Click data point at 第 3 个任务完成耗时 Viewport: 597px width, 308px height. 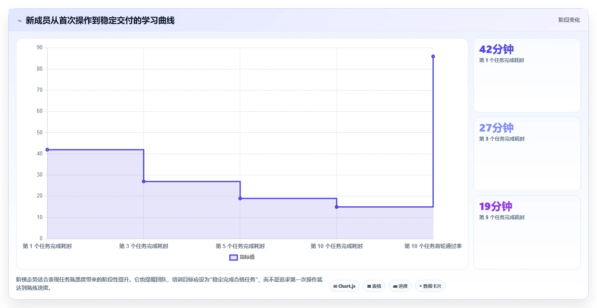point(143,181)
